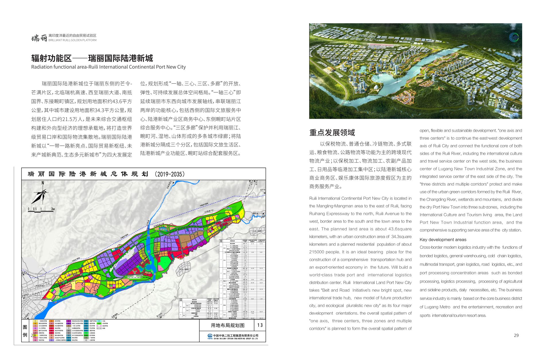This screenshot has width=550, height=361.
Task: Click the line 'comprehensive supporting service area of the city station.'
Action: (471, 230)
